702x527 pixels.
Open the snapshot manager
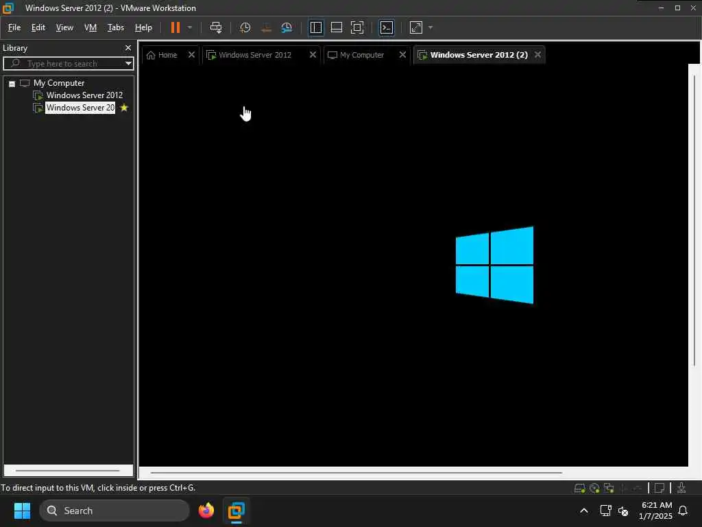click(287, 27)
